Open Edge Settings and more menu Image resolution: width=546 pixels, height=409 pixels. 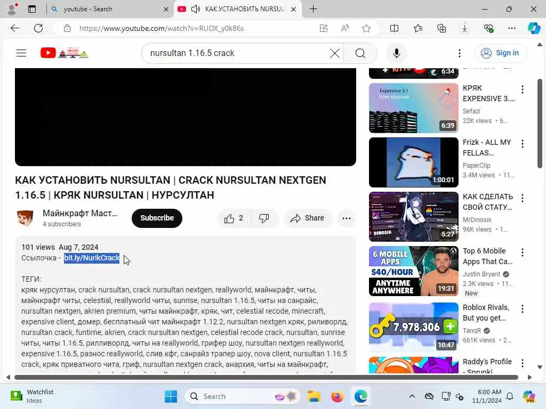(x=511, y=28)
